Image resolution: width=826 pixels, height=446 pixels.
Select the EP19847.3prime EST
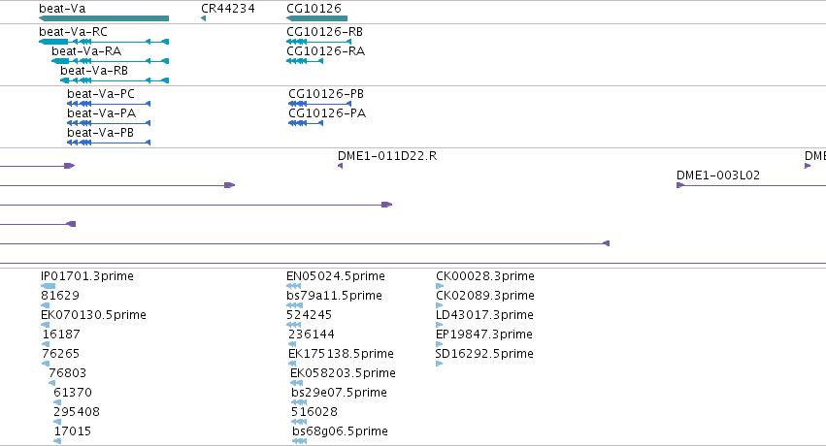484,334
